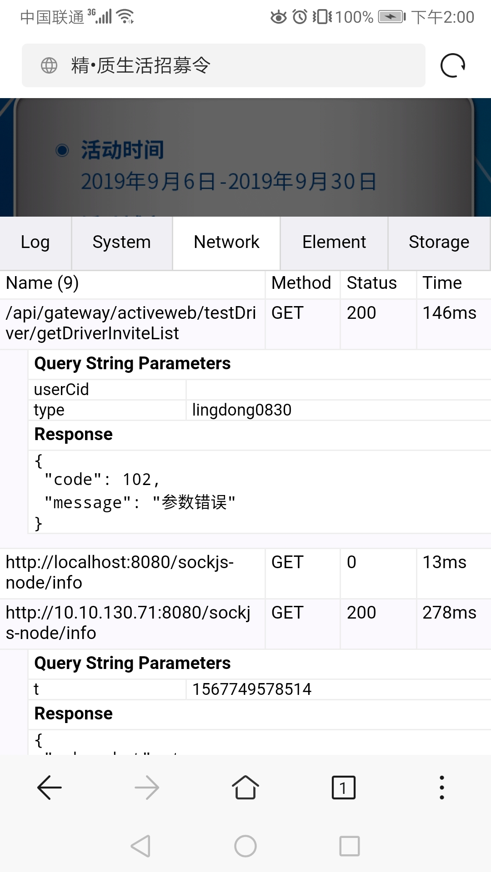Switch to the Log tab
Screen dimensions: 491x872
click(x=35, y=243)
